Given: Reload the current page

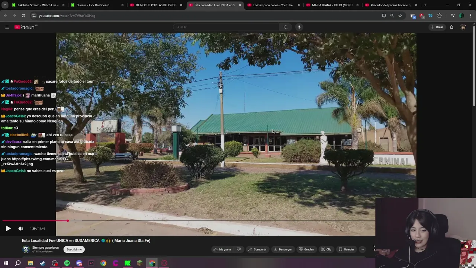Looking at the screenshot, I should [x=23, y=16].
